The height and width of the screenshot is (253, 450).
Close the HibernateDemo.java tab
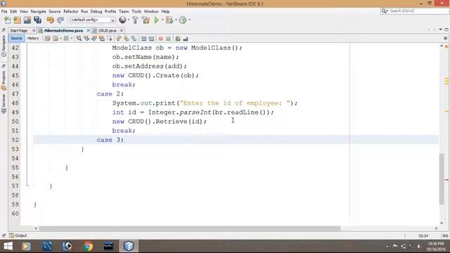(x=89, y=30)
